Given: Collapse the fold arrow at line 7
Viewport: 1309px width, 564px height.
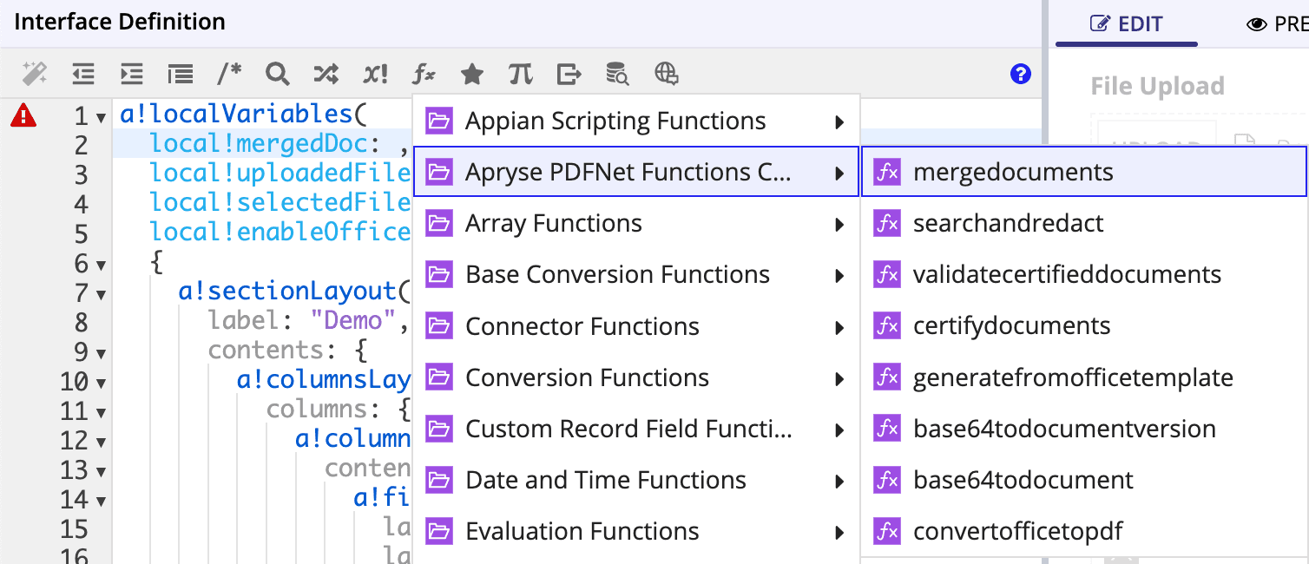Looking at the screenshot, I should 102,294.
